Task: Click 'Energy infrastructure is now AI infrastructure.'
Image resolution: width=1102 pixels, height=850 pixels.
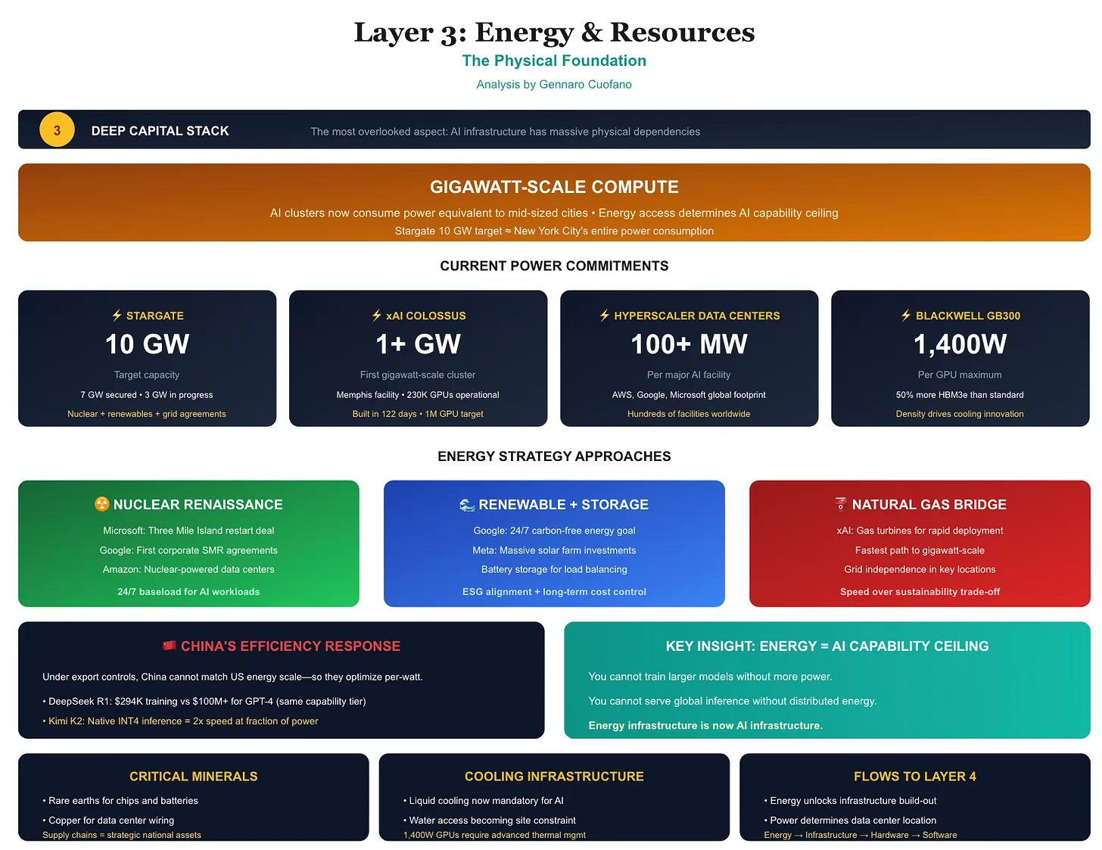Action: pos(705,725)
